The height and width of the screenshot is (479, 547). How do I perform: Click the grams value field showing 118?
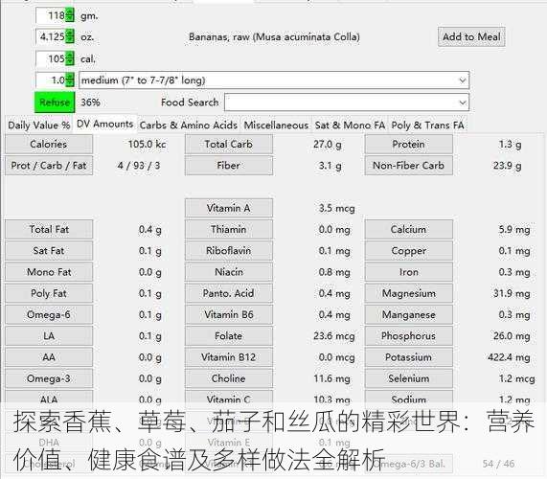51,15
